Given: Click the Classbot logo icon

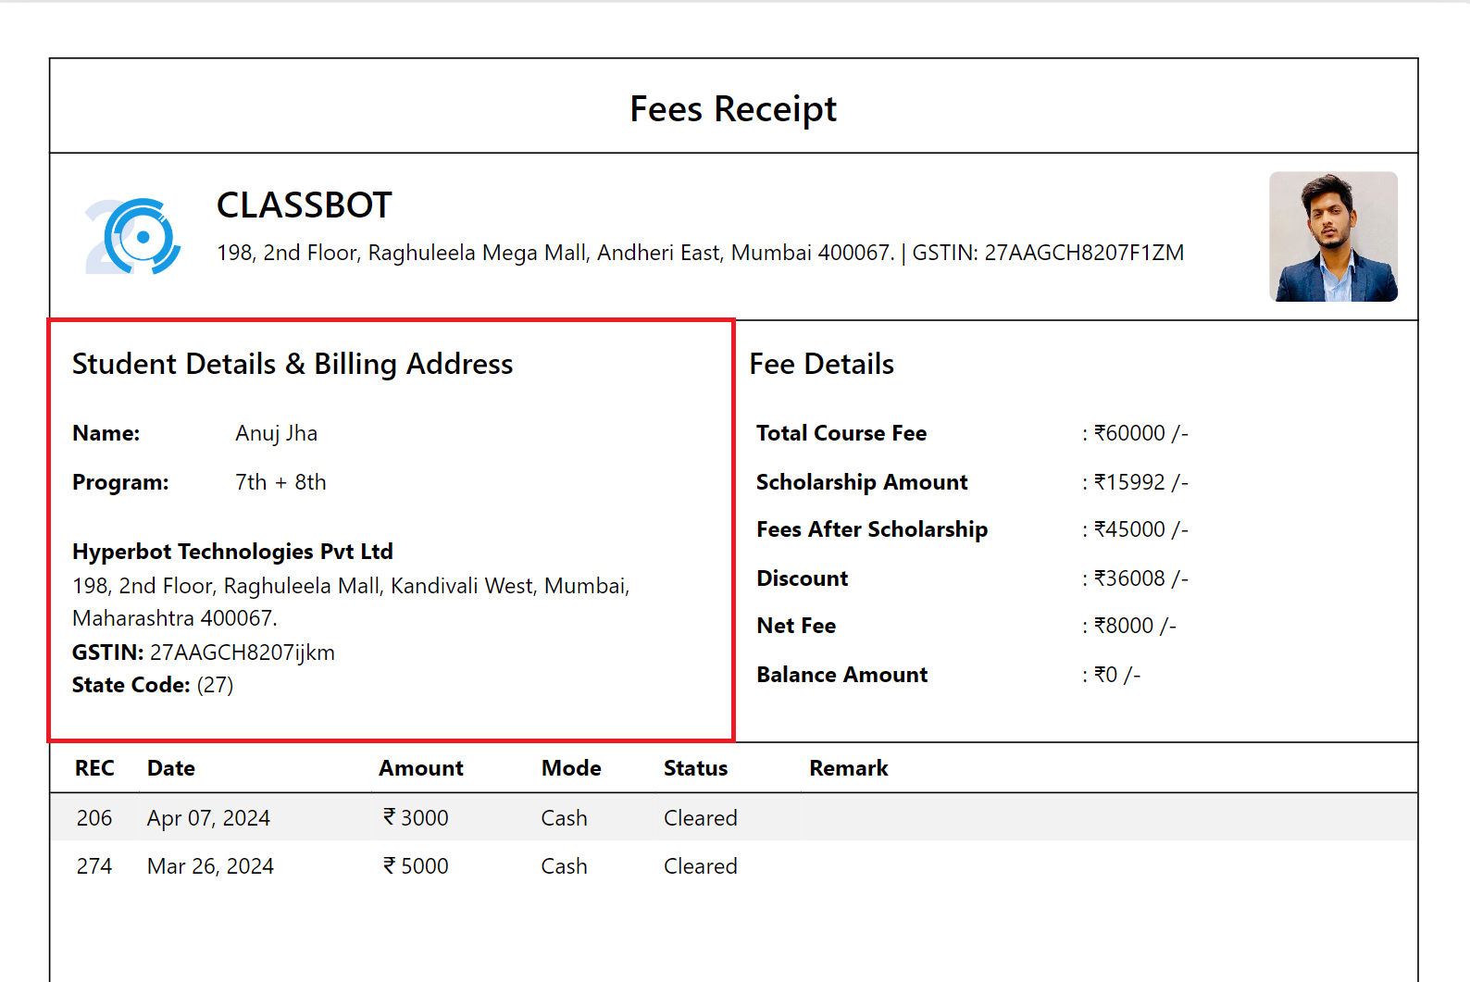Looking at the screenshot, I should click(133, 237).
